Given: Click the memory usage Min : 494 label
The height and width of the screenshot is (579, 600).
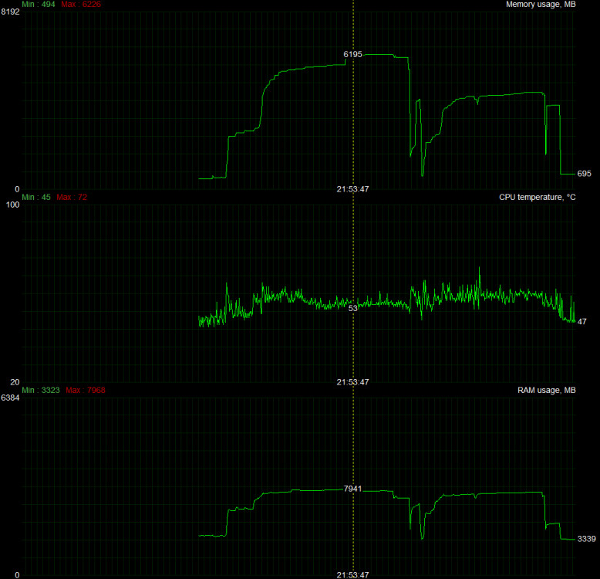Looking at the screenshot, I should coord(39,4).
